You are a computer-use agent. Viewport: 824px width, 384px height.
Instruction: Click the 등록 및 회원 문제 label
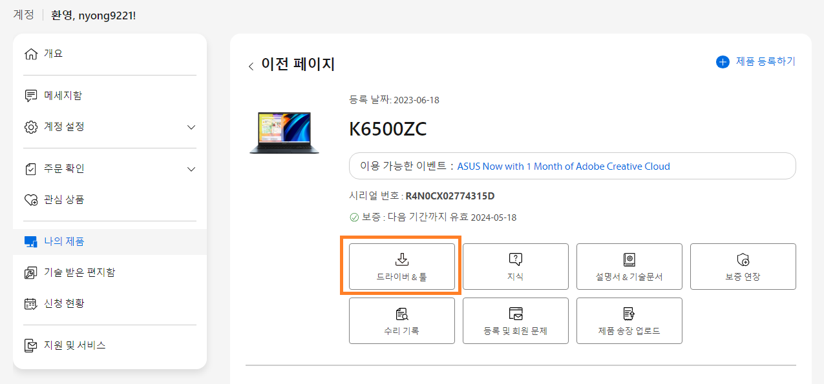515,331
